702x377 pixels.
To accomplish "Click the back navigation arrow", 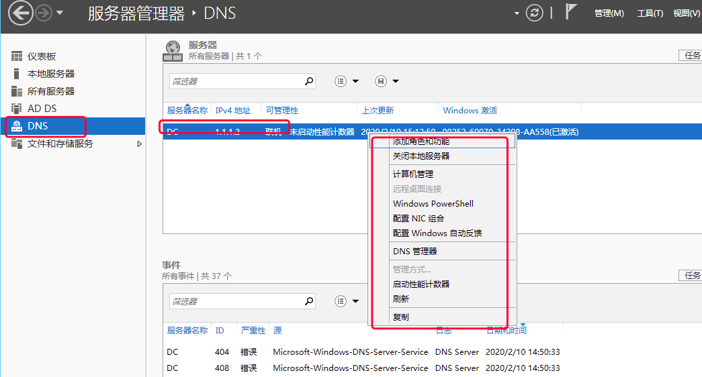I will [x=21, y=13].
